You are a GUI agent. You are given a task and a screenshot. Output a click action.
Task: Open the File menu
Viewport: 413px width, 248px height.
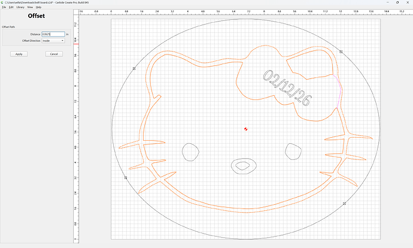(x=4, y=7)
